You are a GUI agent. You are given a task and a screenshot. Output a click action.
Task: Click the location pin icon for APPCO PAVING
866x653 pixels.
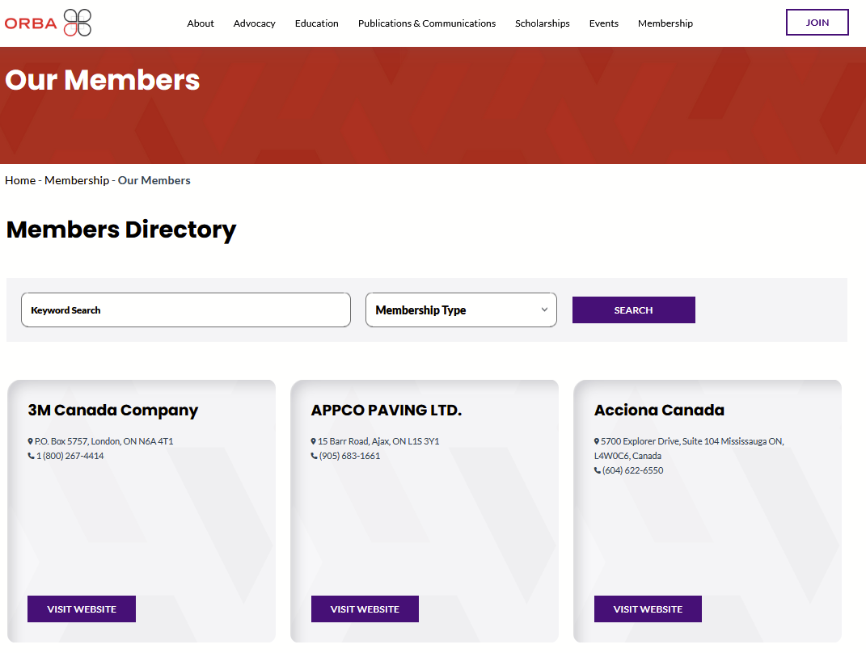[x=314, y=440]
